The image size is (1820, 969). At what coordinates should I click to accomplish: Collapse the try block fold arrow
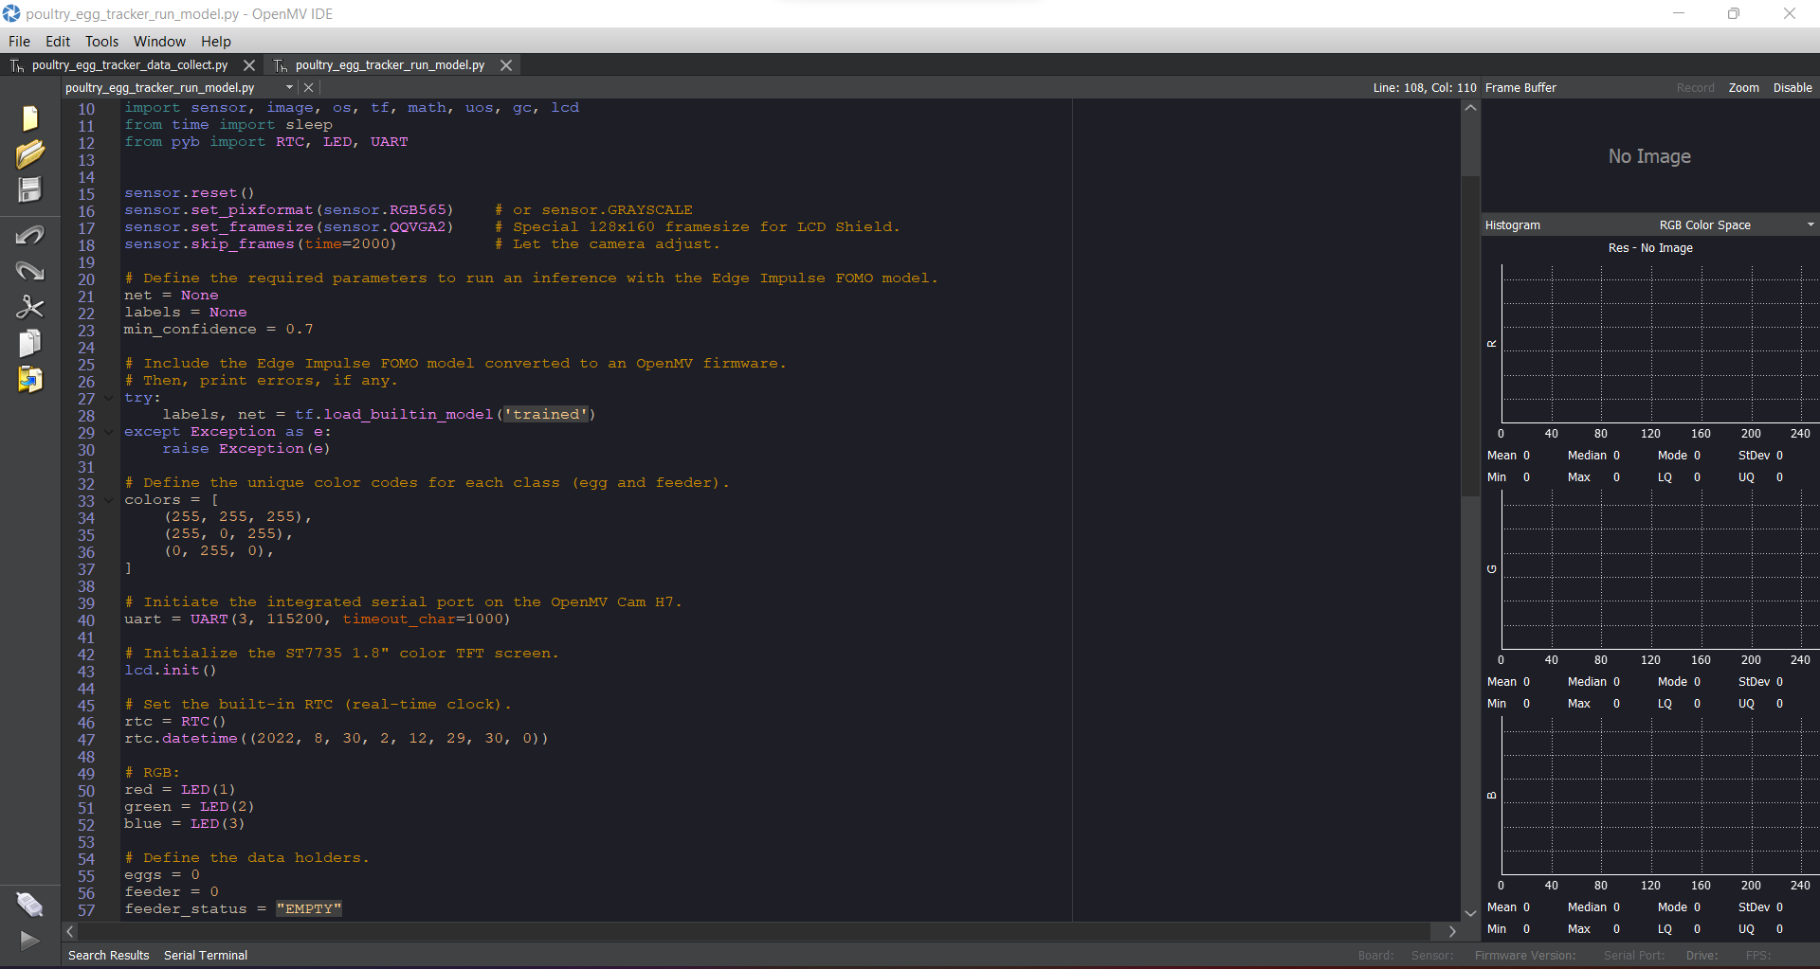[109, 399]
